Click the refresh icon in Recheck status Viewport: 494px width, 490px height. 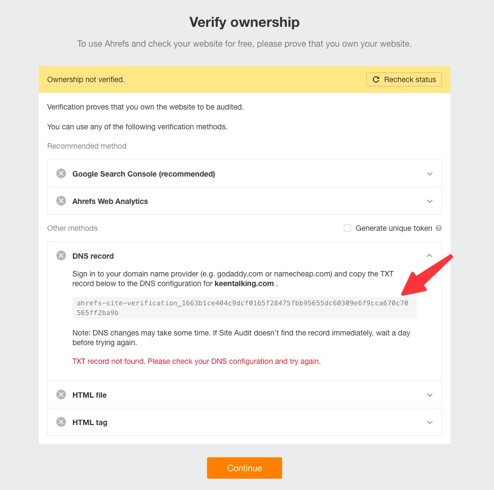(376, 79)
